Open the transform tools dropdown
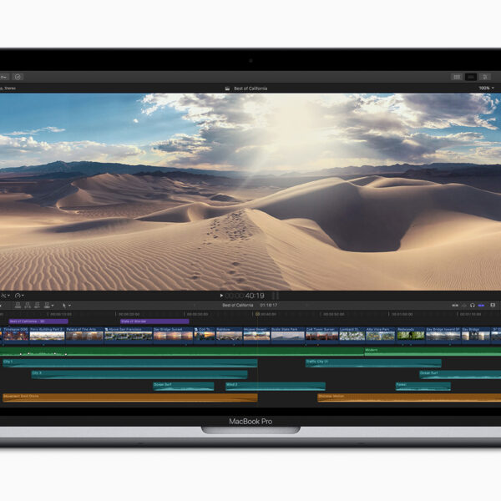 point(5,296)
